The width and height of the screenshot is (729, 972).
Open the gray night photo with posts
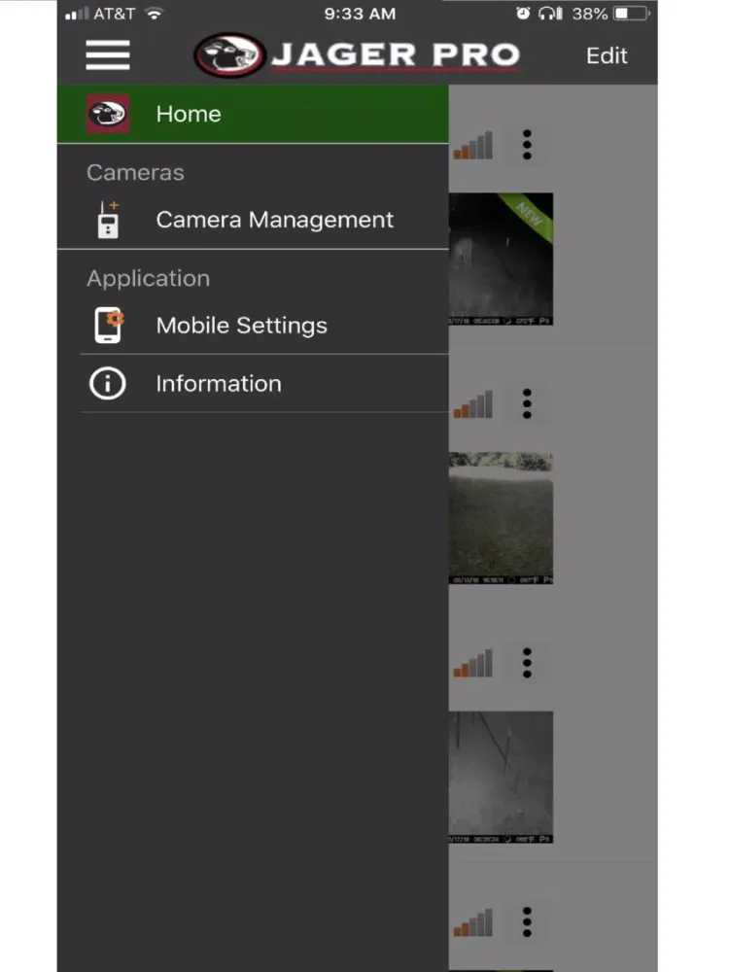(501, 777)
